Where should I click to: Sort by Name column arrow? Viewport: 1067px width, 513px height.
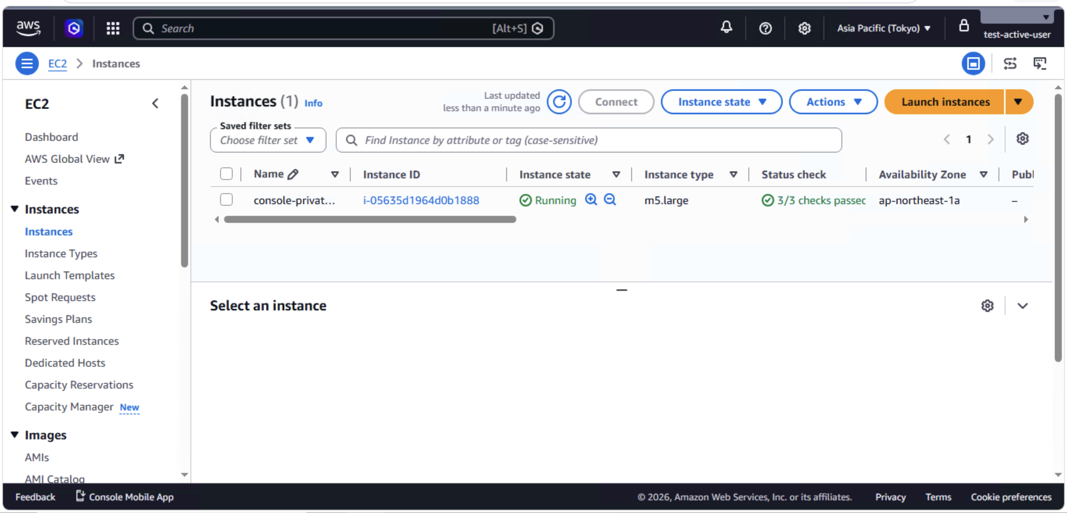(335, 174)
